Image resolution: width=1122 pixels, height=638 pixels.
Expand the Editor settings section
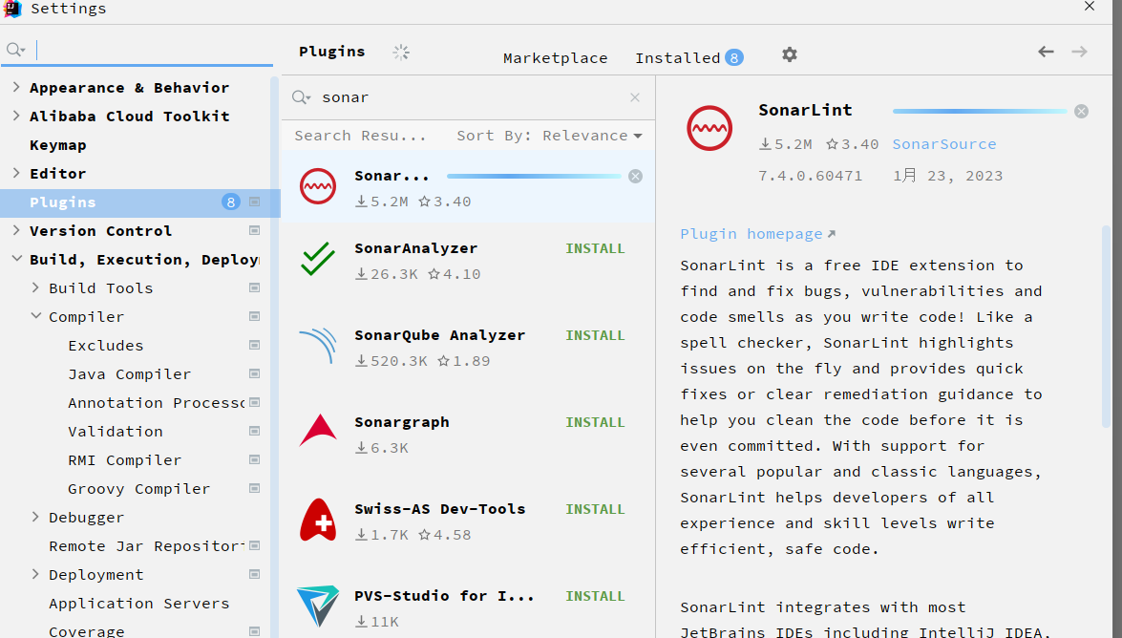click(15, 173)
